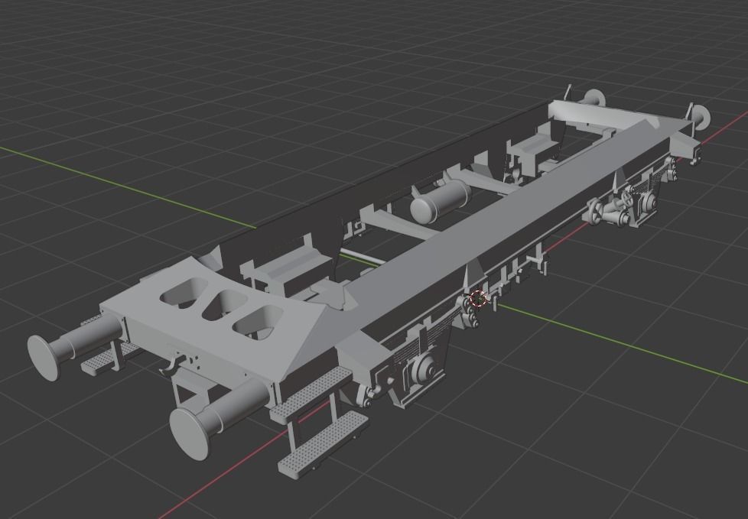Click the red-white 3D cursor on the frame
This screenshot has height=519, width=748.
click(477, 299)
